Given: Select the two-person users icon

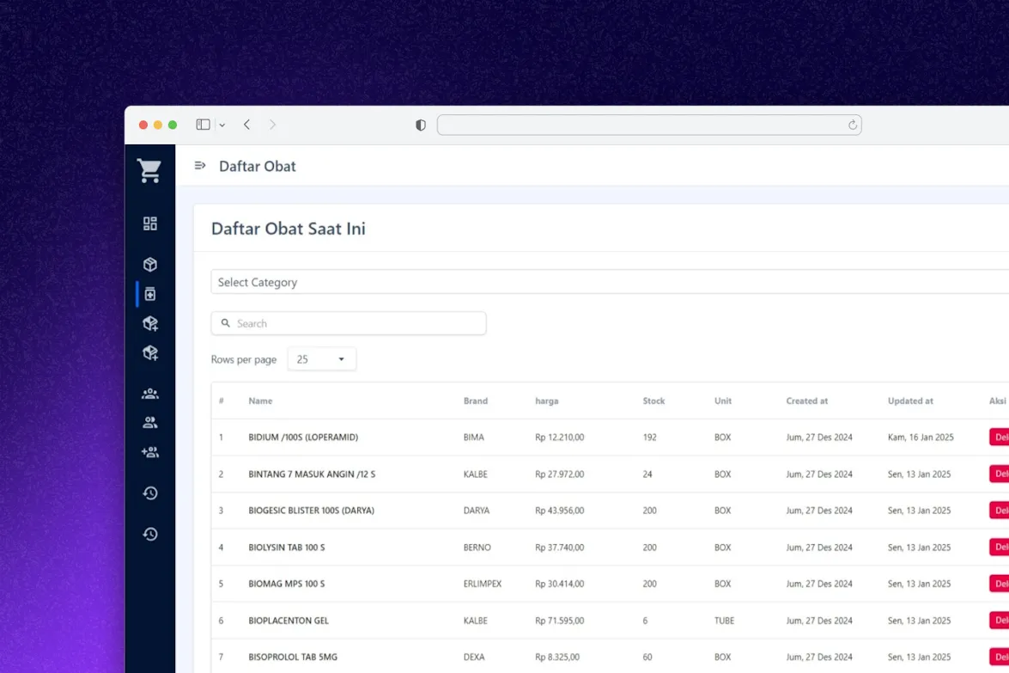Looking at the screenshot, I should point(149,422).
